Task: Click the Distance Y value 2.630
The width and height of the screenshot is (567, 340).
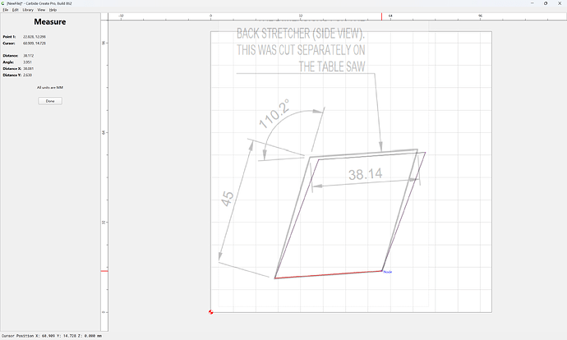Action: pos(27,76)
